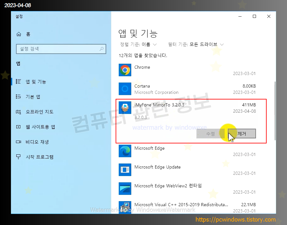Open the 필터 기준 drive filter dropdown

196,44
